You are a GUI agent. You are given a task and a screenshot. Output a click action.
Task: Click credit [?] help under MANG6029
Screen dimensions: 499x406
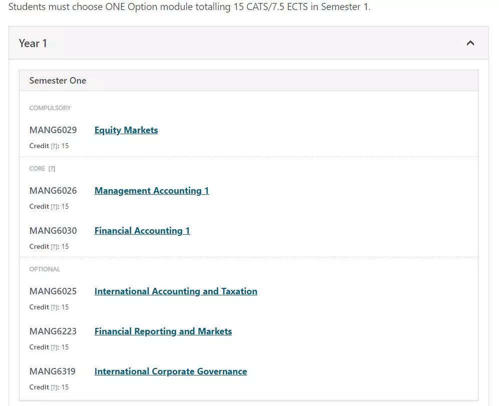click(x=54, y=146)
